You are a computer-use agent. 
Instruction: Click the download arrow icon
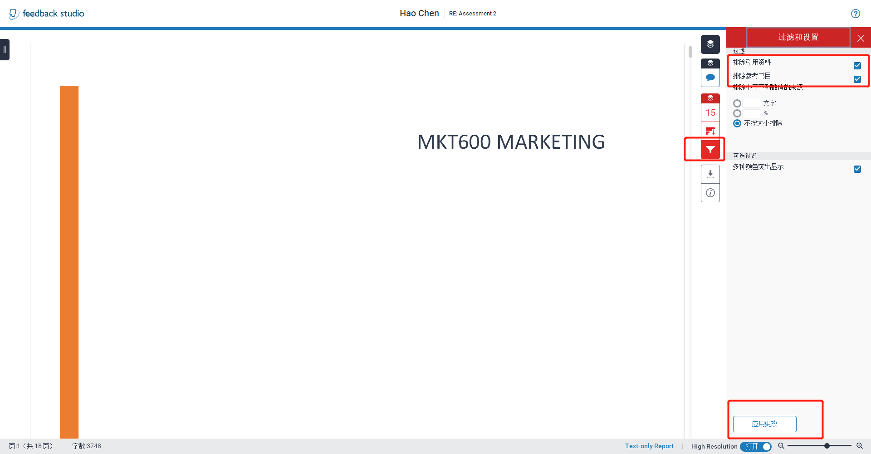click(710, 174)
